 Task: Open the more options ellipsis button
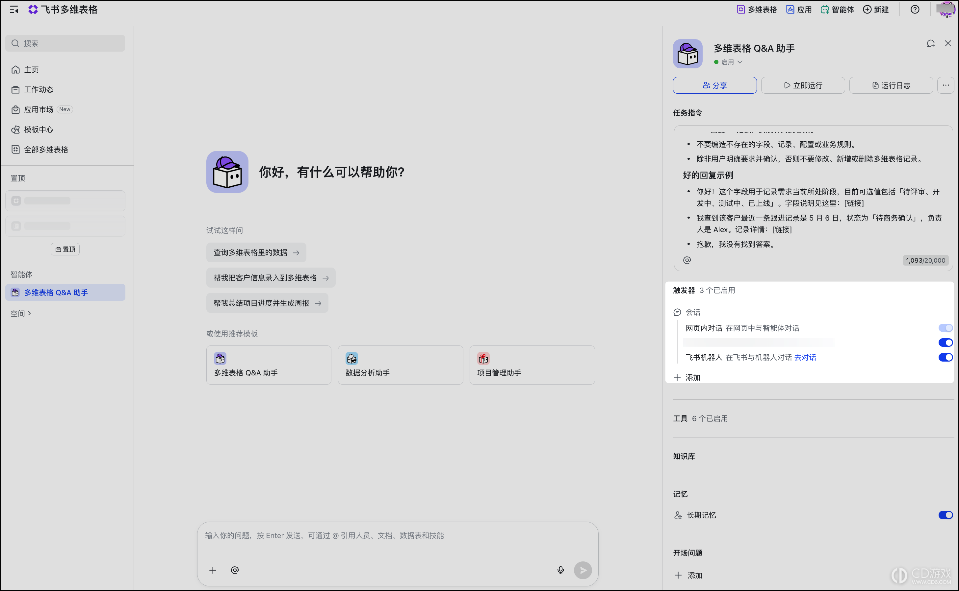[x=946, y=85]
